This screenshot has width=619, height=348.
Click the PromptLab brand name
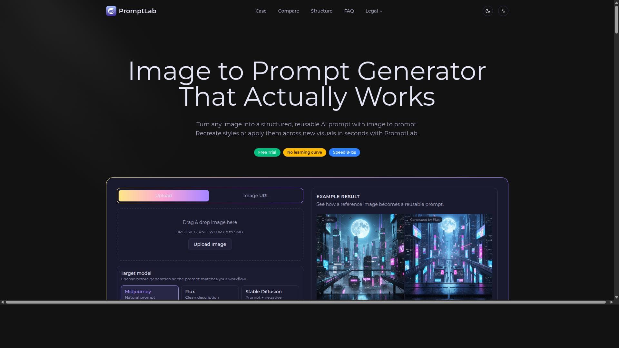coord(138,11)
